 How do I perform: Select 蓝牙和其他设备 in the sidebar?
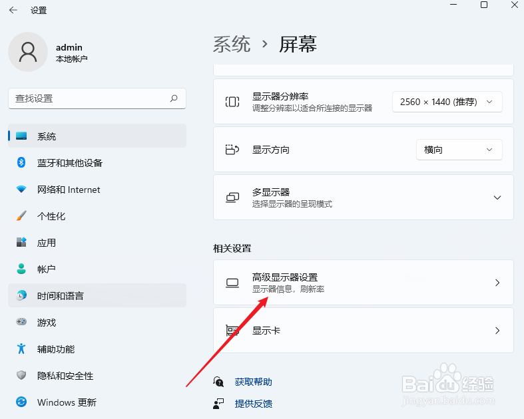97,162
